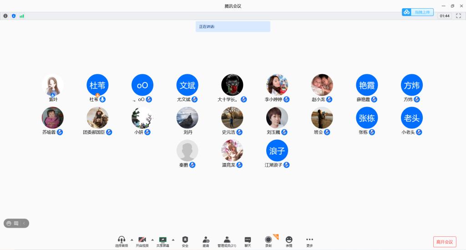Select participant 杜苇's avatar
Image resolution: width=466 pixels, height=250 pixels.
coord(97,85)
